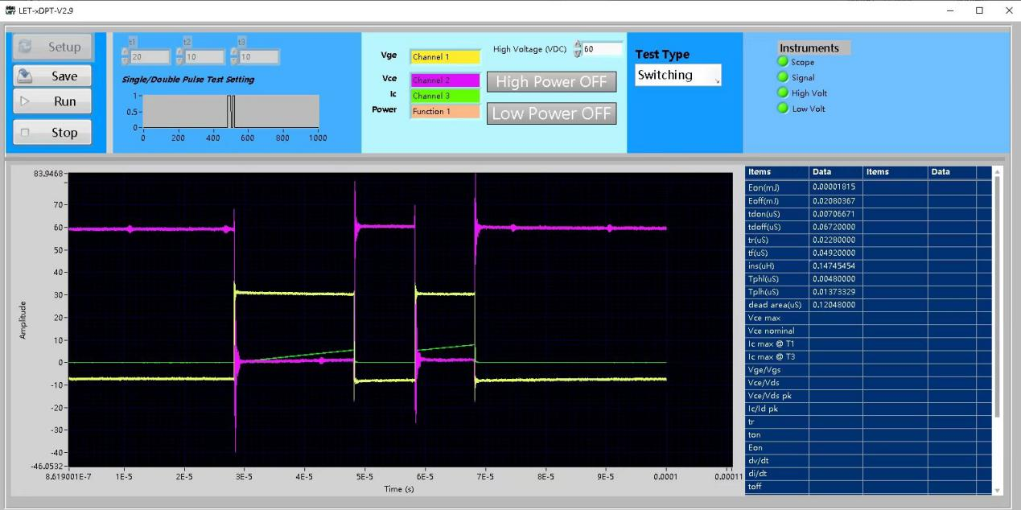Select the tdon value 0.00706671 cell

[836, 213]
